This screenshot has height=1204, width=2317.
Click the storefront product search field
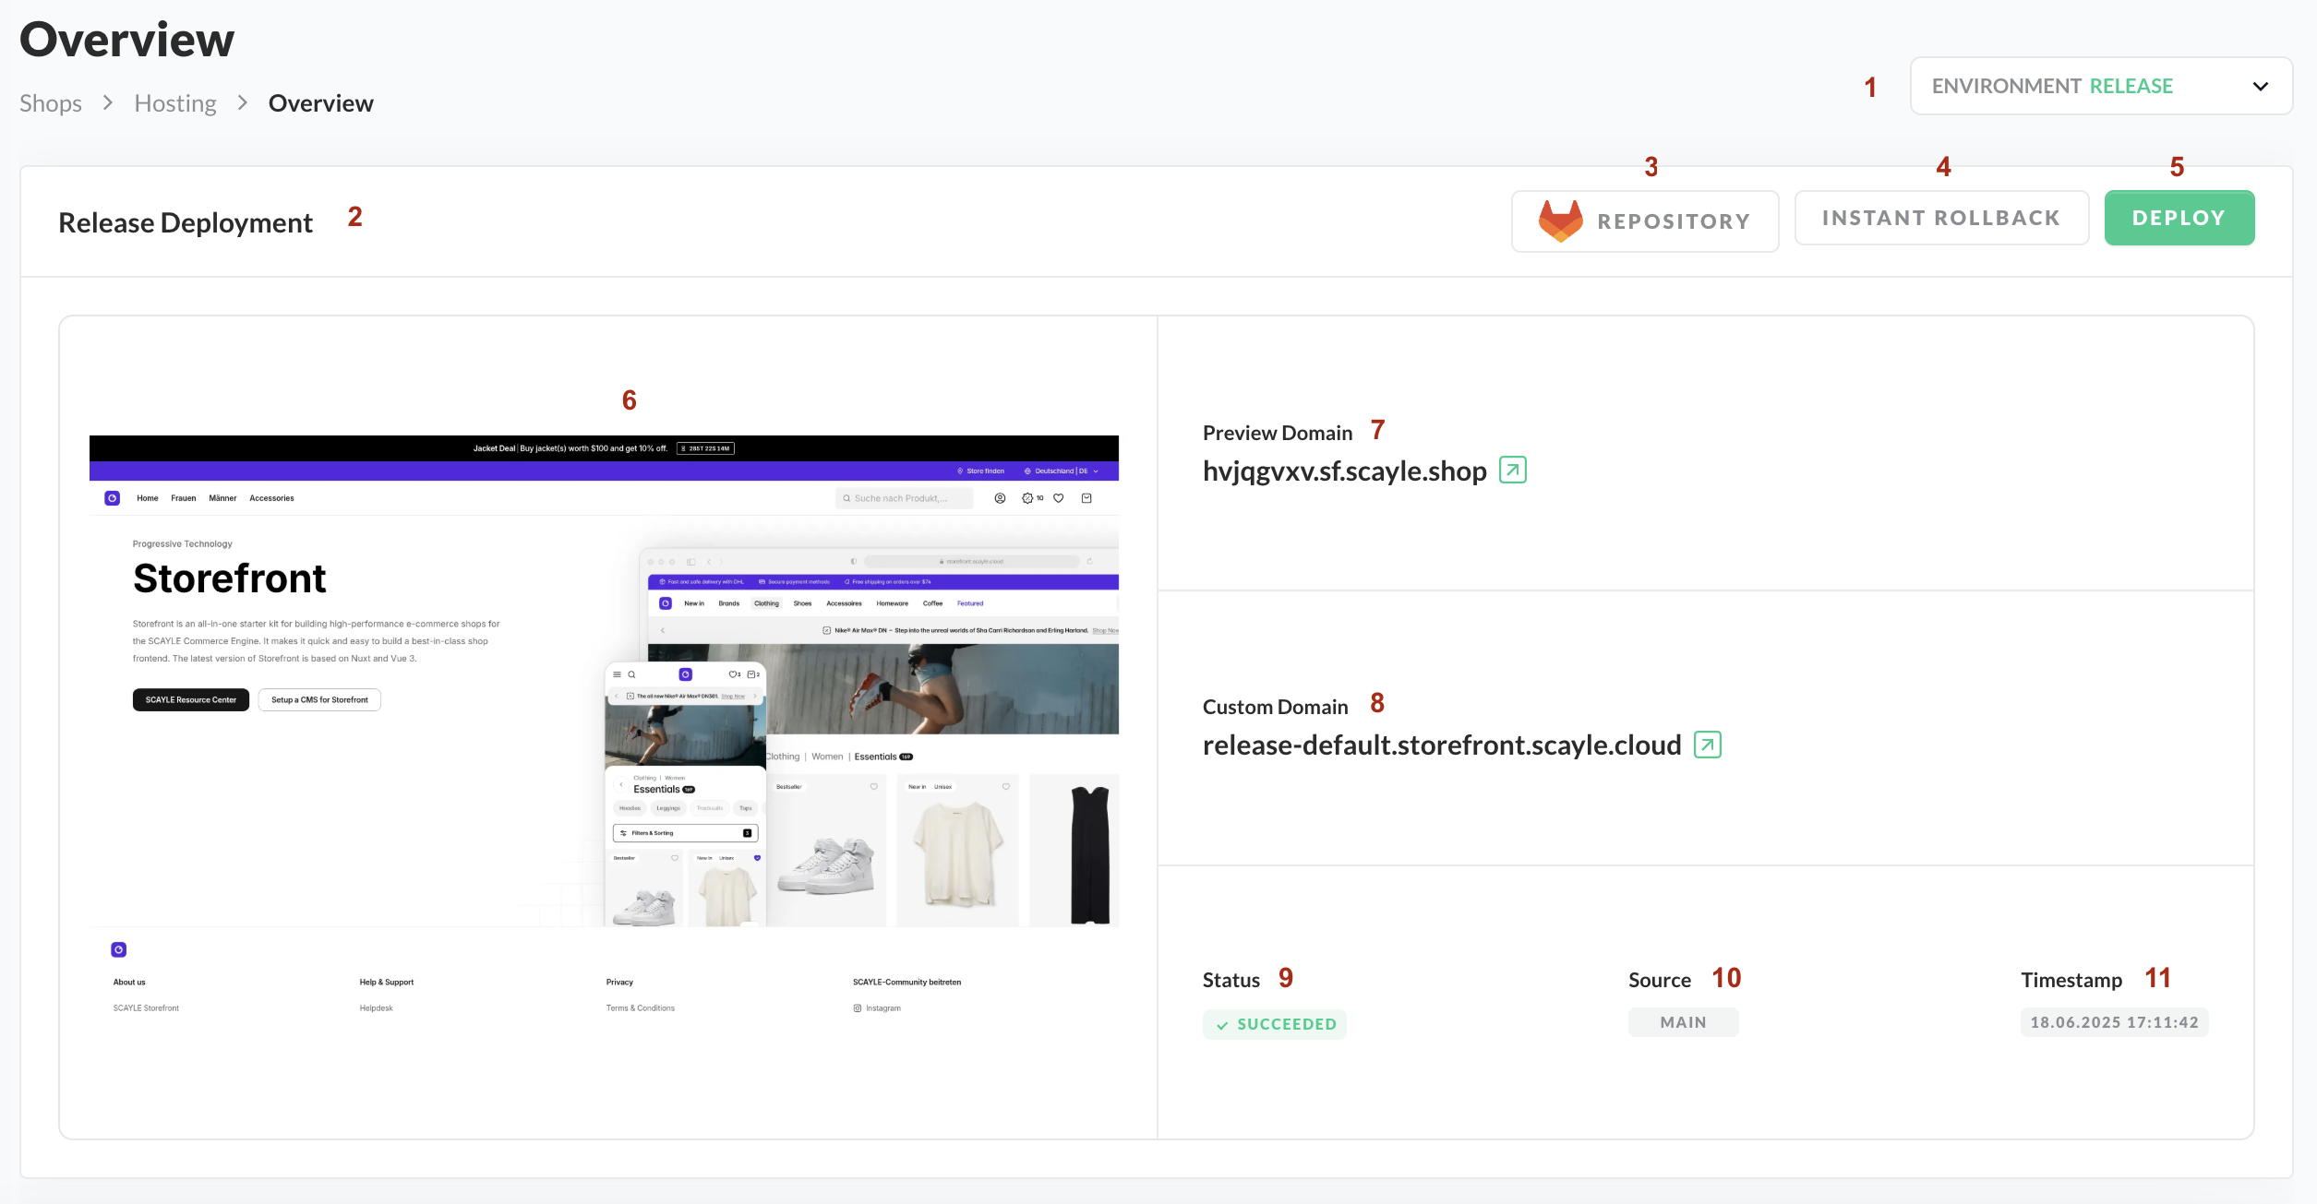tap(904, 498)
